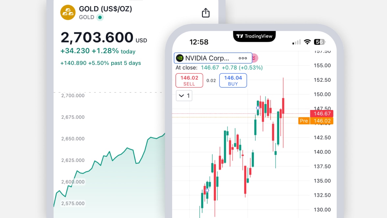The image size is (387, 218).
Task: Click the Wi-Fi icon in the status bar
Action: click(307, 42)
